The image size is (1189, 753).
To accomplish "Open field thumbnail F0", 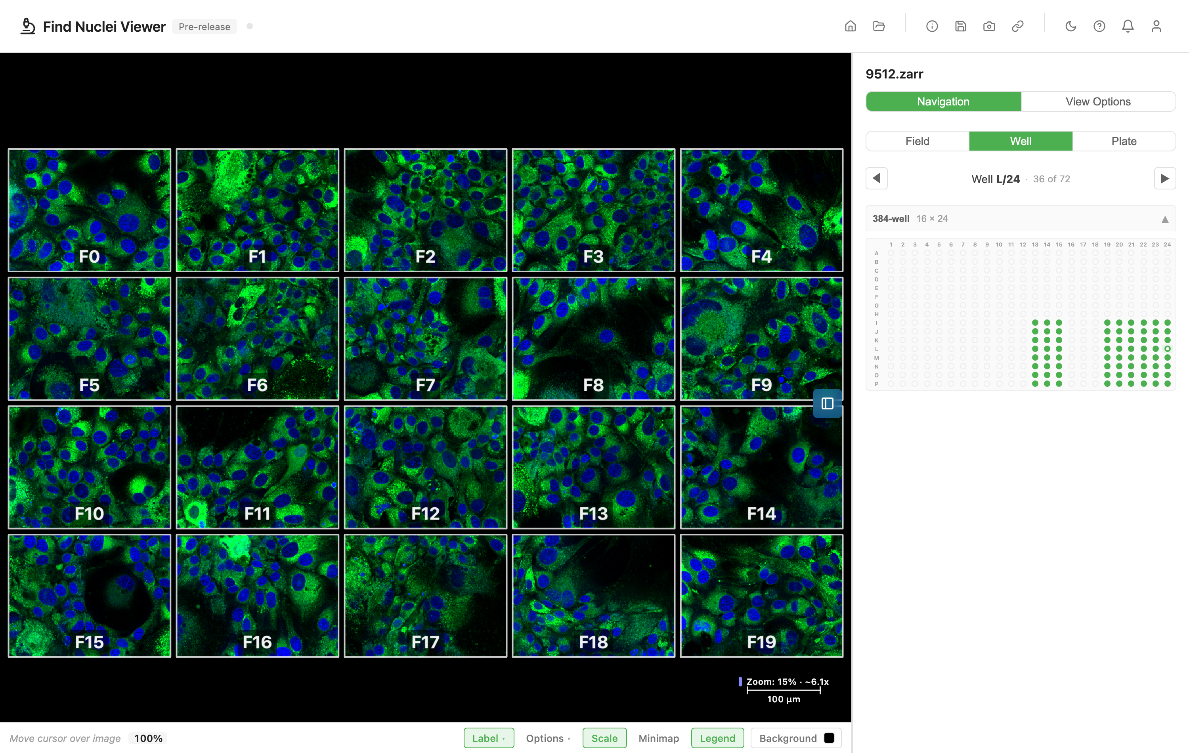I will (89, 210).
